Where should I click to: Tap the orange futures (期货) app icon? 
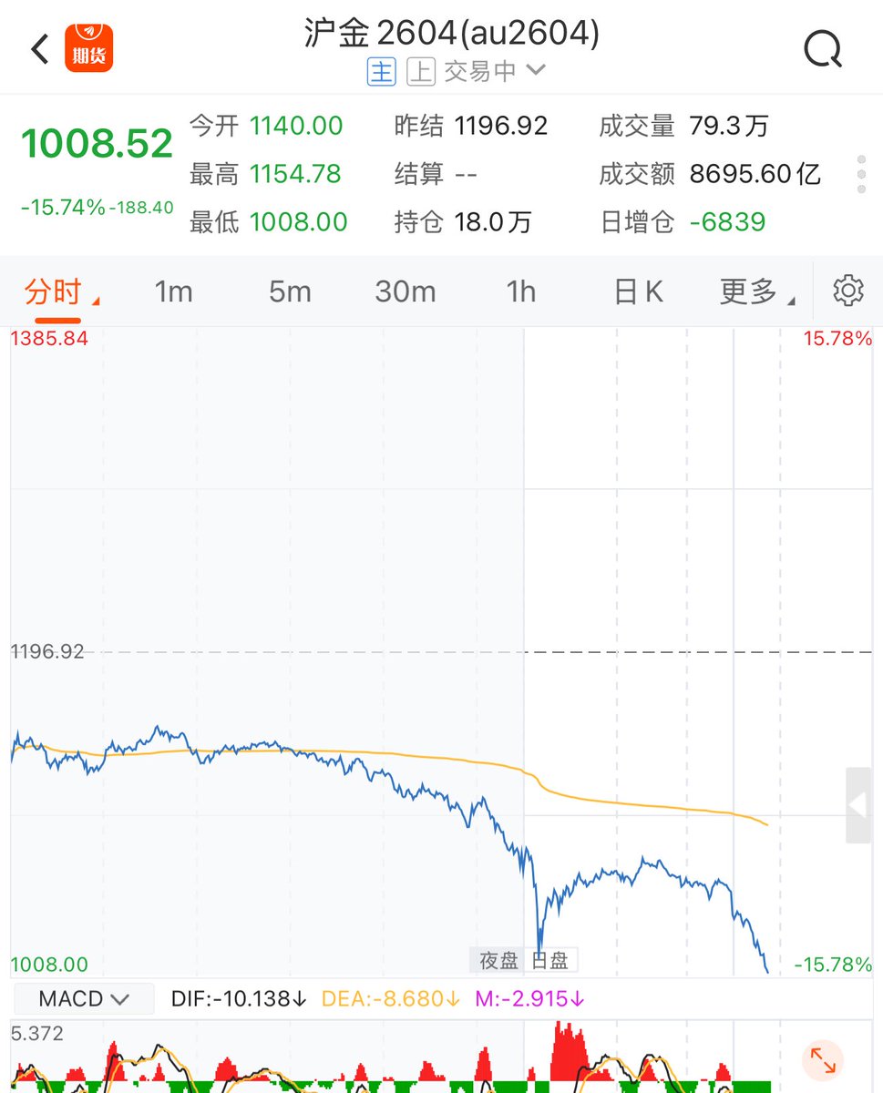pyautogui.click(x=88, y=49)
